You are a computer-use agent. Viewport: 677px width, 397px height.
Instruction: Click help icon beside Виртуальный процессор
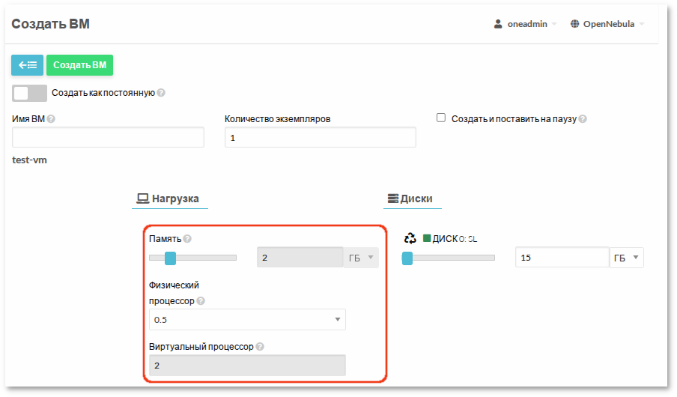pos(260,347)
